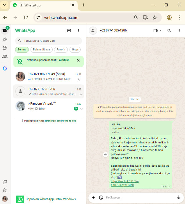Record a voice message with microphone
The height and width of the screenshot is (204, 185).
179,198
